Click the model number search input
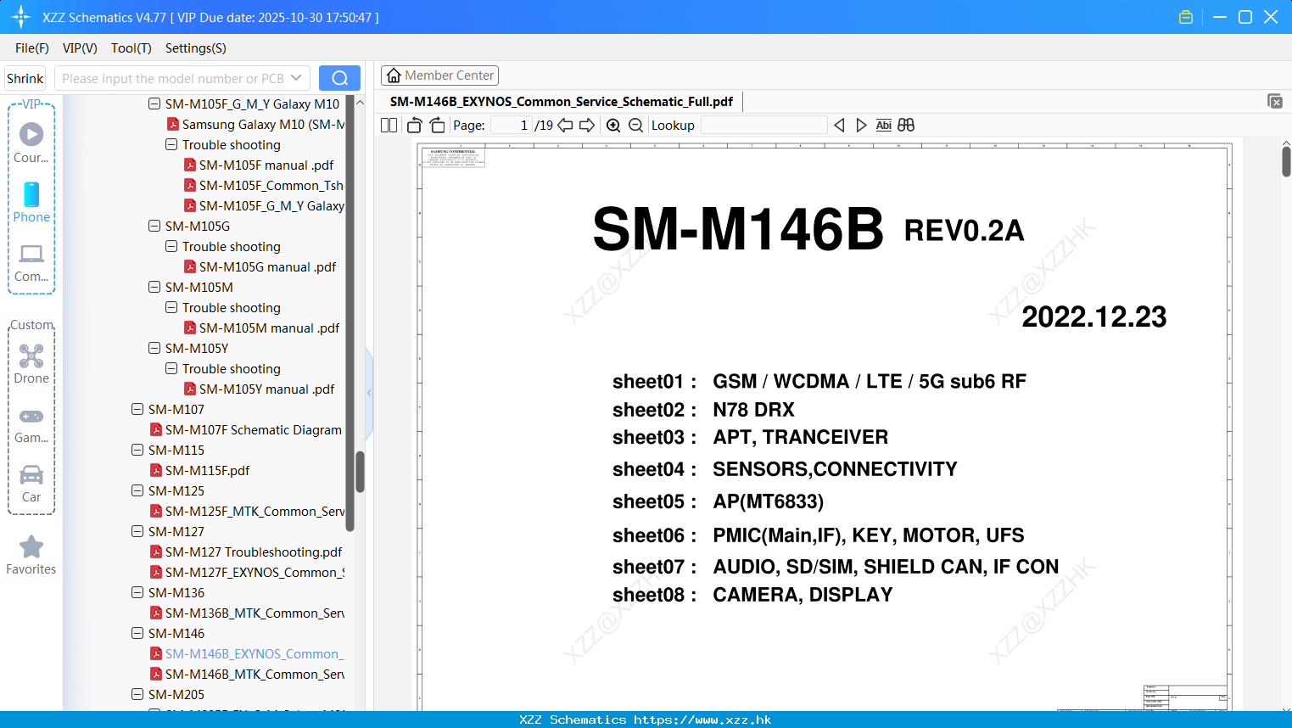The width and height of the screenshot is (1292, 728). click(172, 78)
